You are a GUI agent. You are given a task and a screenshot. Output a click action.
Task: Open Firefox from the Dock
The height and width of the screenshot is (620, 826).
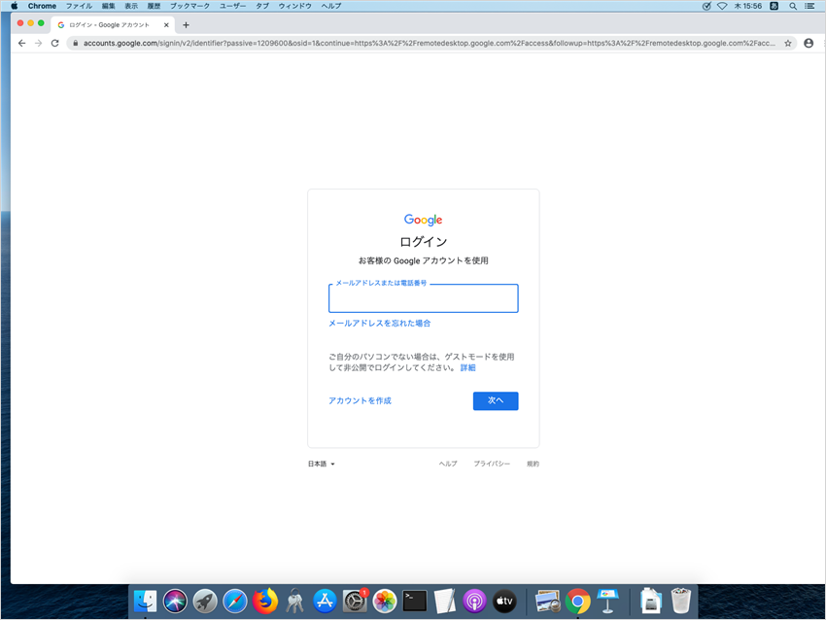[x=265, y=601]
